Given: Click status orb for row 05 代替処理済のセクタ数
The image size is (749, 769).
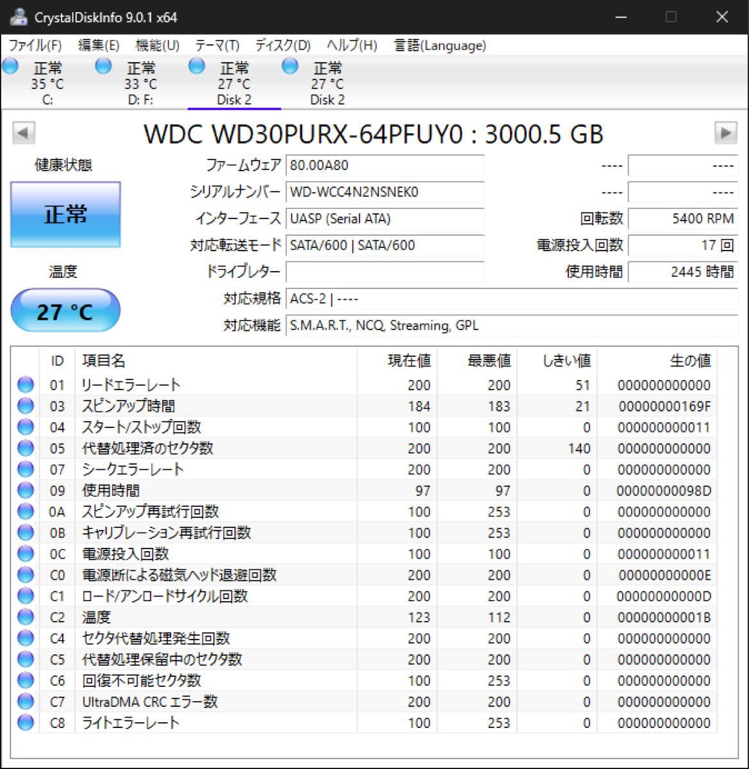Looking at the screenshot, I should click(x=26, y=449).
